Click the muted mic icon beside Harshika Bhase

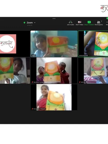tap(32, 82)
